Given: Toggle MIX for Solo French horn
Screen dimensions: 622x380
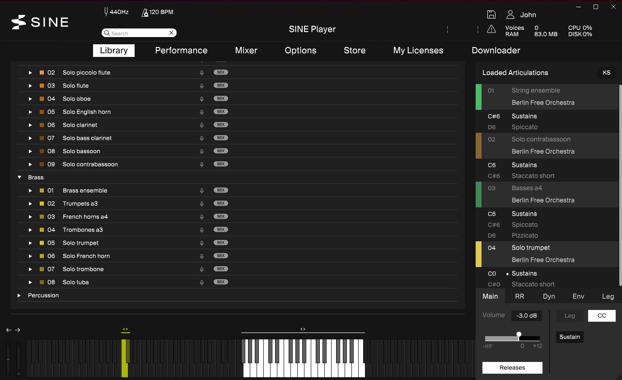Looking at the screenshot, I should [221, 256].
